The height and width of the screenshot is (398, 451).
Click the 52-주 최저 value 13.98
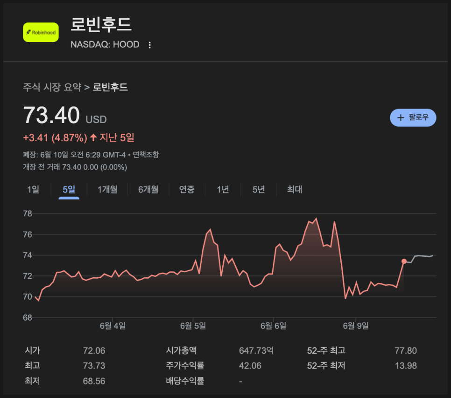click(406, 366)
